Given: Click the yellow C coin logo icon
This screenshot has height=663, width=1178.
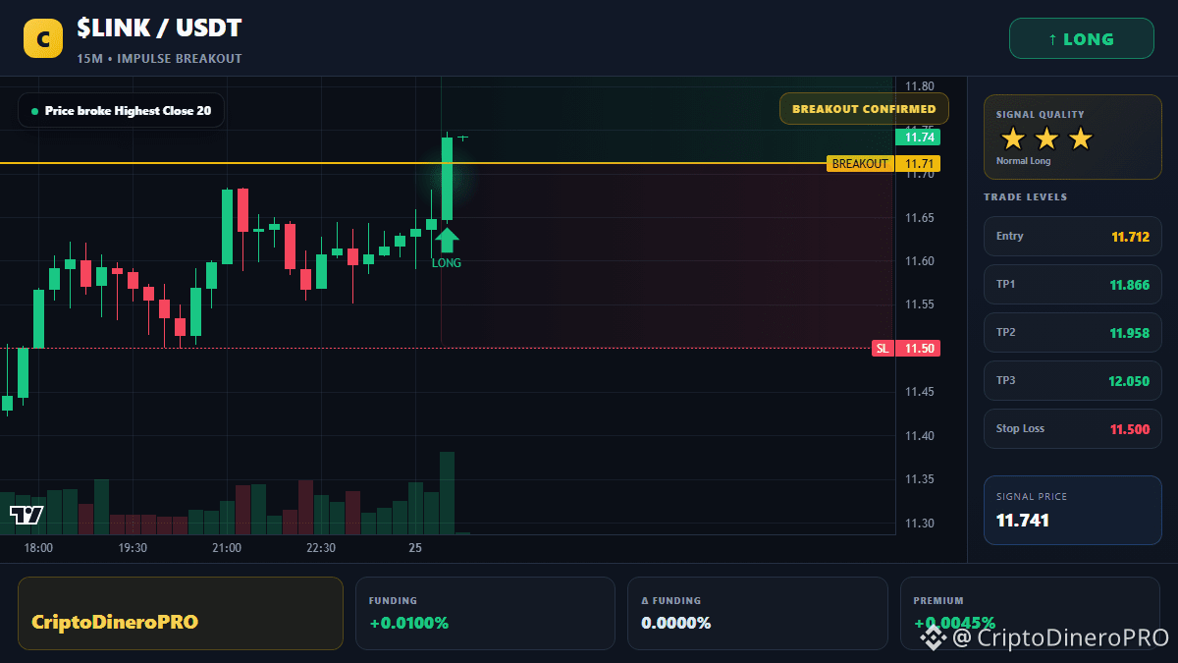Looking at the screenshot, I should tap(42, 38).
